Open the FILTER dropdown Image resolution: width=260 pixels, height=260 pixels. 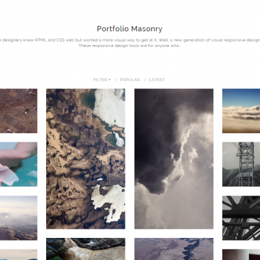tap(101, 80)
